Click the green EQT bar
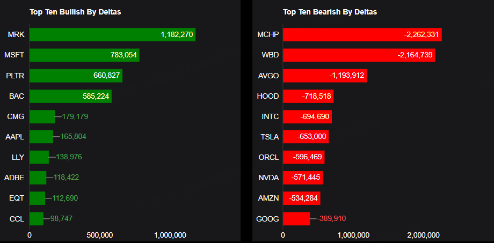The height and width of the screenshot is (243, 494). 37,198
